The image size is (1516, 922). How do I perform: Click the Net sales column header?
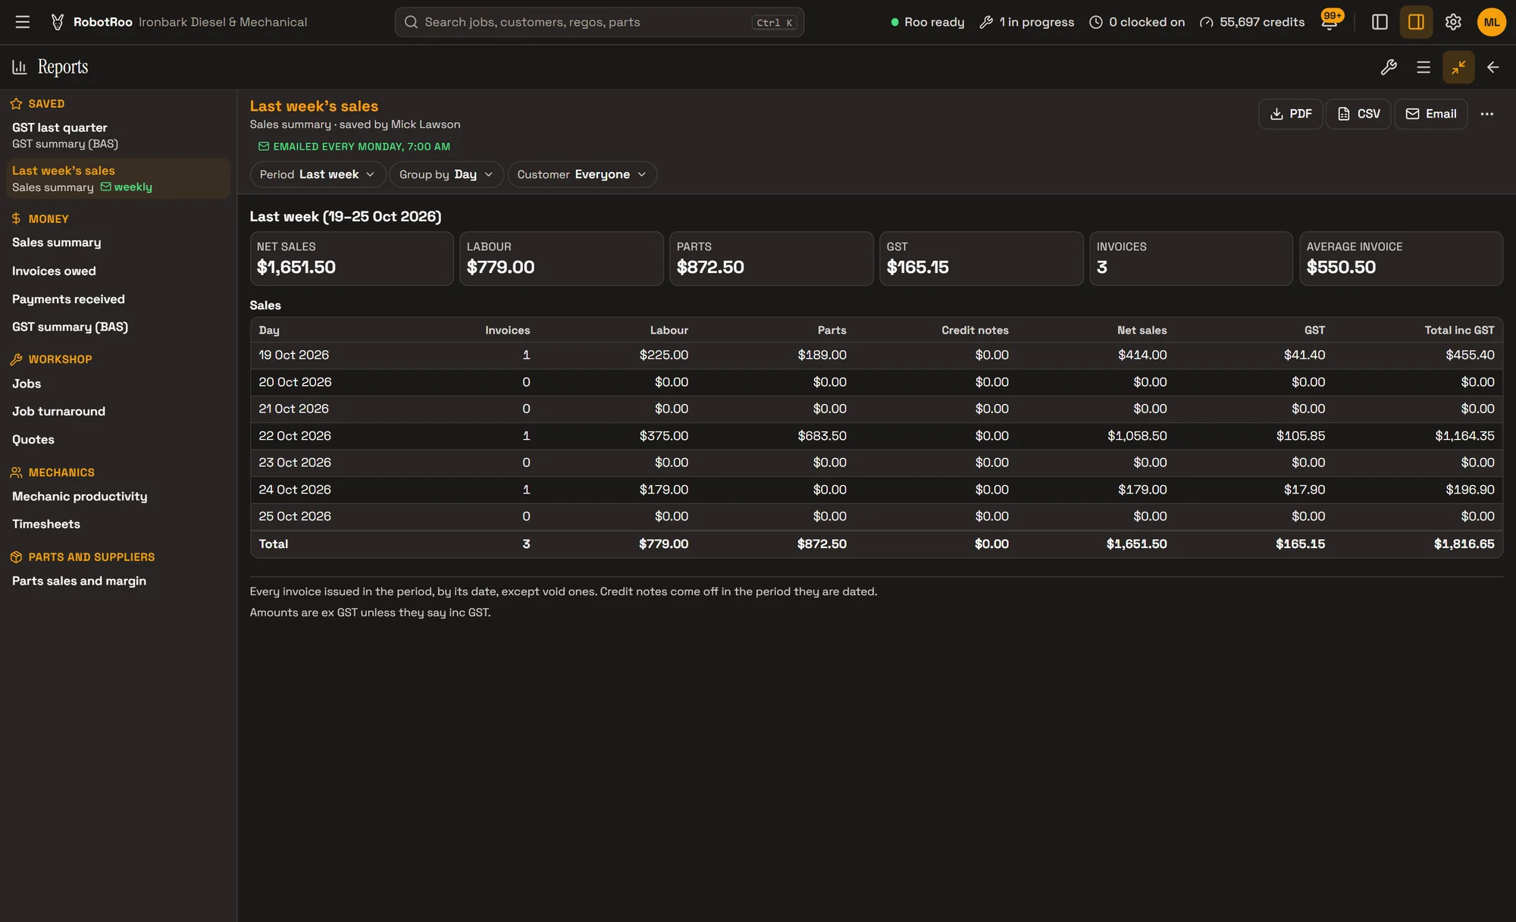tap(1142, 330)
